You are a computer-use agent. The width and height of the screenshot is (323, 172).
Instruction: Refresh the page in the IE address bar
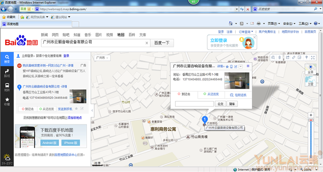point(242,9)
